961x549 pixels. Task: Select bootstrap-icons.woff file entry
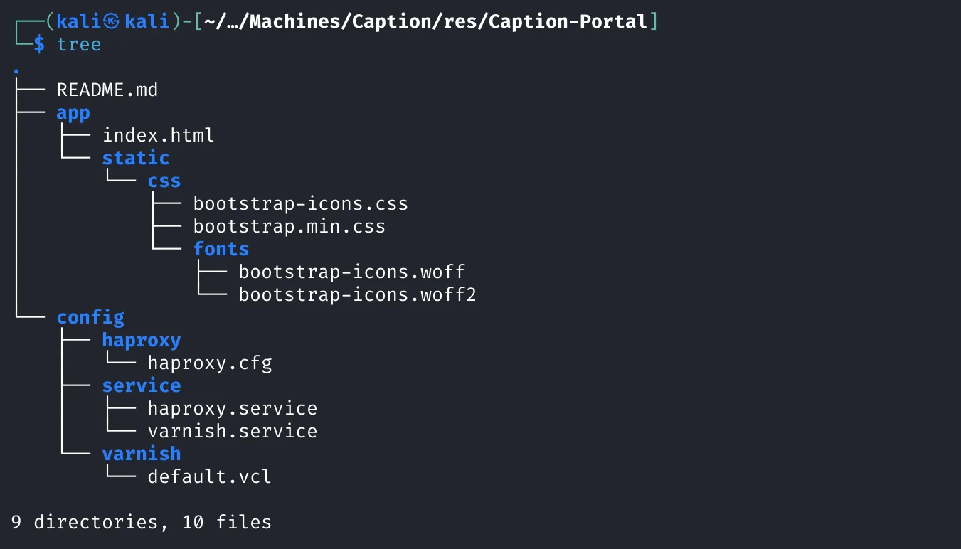(352, 272)
